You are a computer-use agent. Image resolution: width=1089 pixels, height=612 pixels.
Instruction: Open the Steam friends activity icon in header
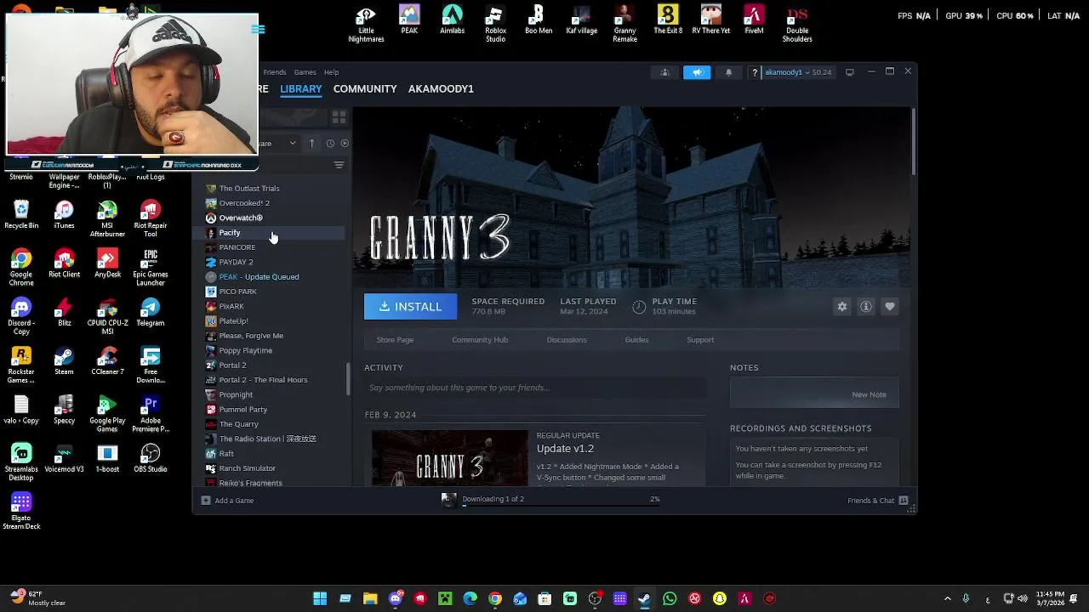pos(665,72)
